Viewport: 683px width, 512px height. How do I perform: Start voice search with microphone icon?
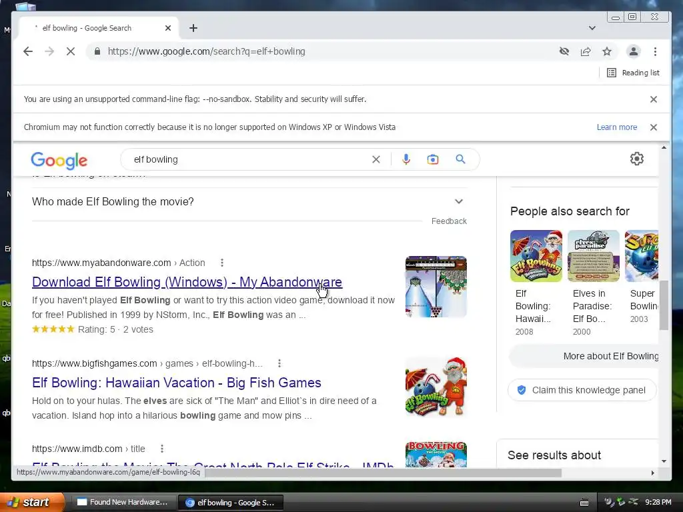tap(406, 159)
